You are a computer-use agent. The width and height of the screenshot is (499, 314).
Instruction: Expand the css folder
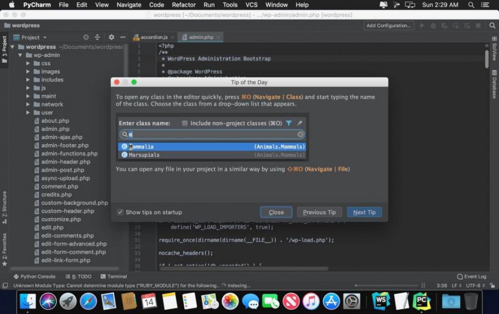pyautogui.click(x=28, y=64)
